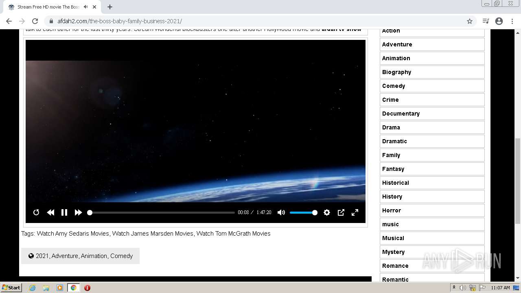Select the Drama genre

[x=432, y=127]
